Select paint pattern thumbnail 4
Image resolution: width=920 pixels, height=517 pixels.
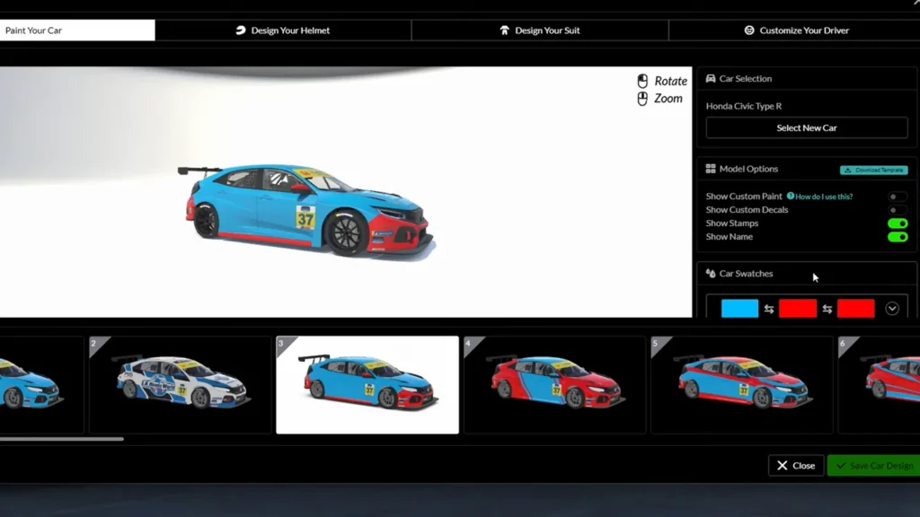coord(554,384)
